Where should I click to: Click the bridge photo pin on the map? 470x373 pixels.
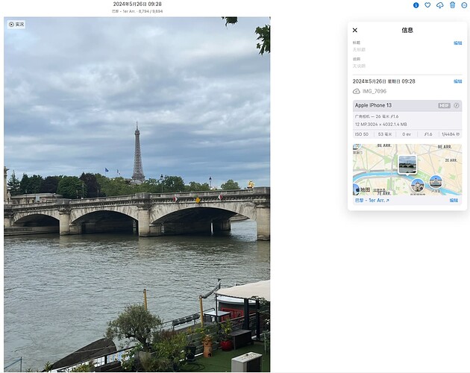407,164
